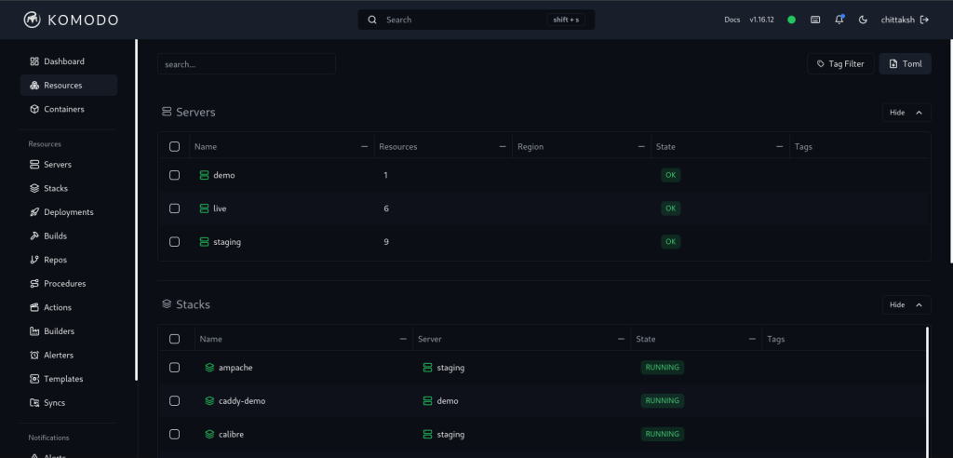The image size is (953, 458).
Task: Click the server icon beside demo row
Action: [204, 175]
